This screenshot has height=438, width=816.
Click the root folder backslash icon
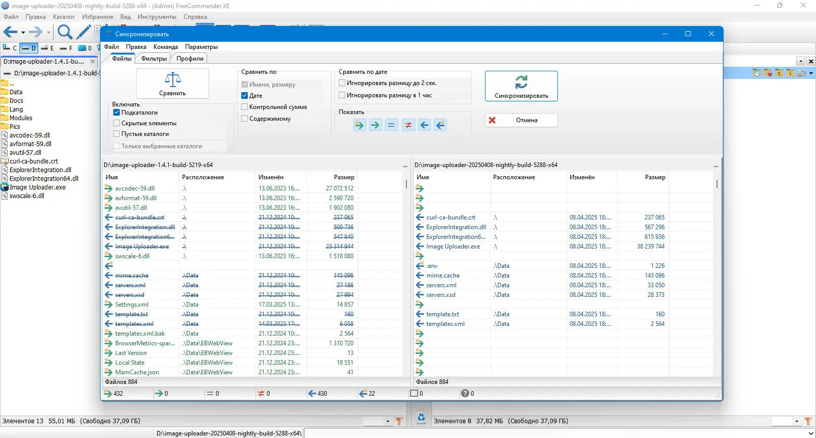pos(790,73)
